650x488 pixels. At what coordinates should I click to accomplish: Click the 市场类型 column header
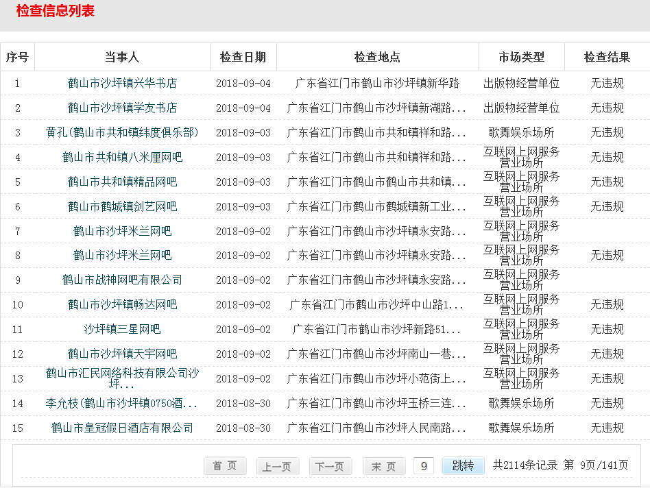521,57
